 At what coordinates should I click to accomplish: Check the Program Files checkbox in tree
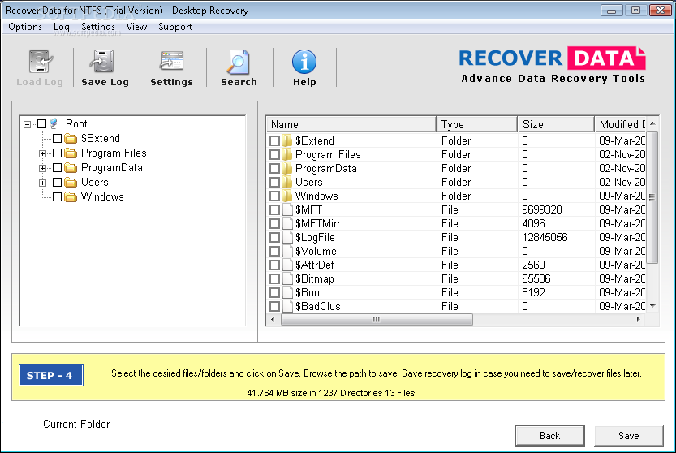tap(58, 153)
